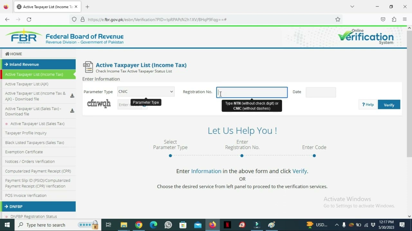The width and height of the screenshot is (412, 231).
Task: Click the ATL document icon beside the heading
Action: [88, 67]
